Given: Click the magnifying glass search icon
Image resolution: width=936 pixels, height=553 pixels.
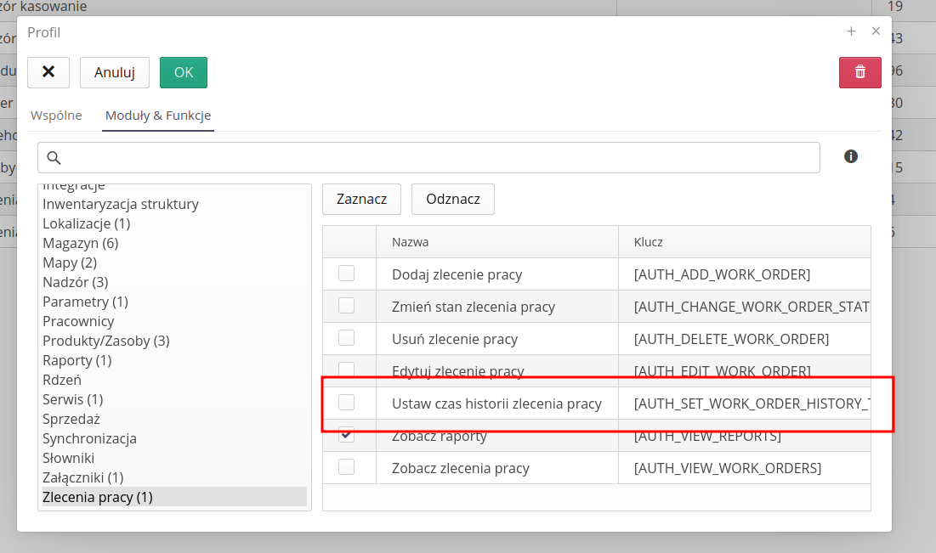Looking at the screenshot, I should [54, 158].
